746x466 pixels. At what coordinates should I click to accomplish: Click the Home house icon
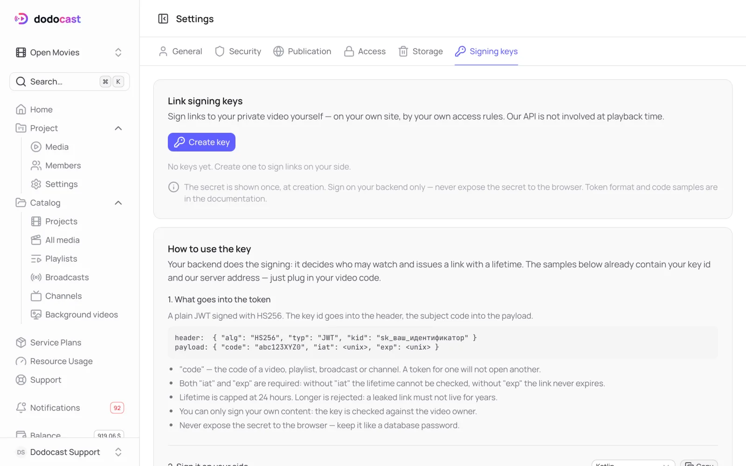coord(21,110)
